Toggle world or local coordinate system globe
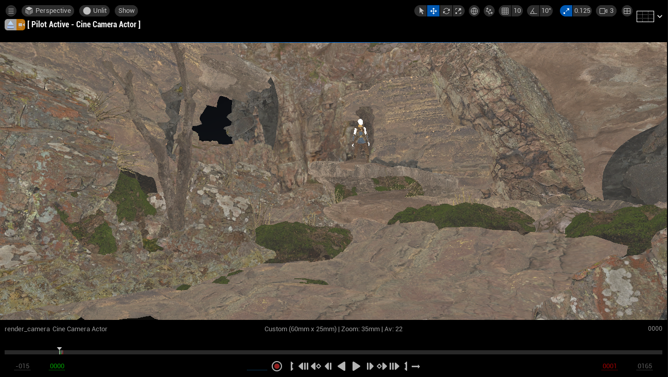The image size is (668, 377). pyautogui.click(x=474, y=11)
